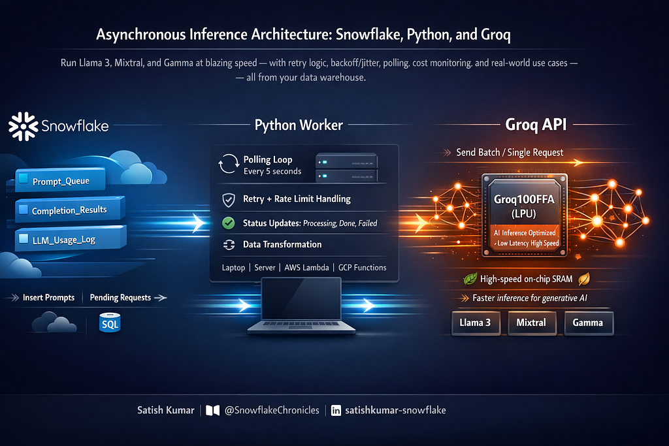Click the LinkedIn icon in the footer

(336, 410)
